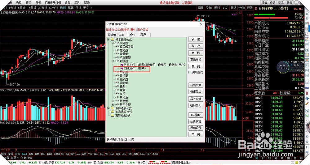Tick the 关联预览 checkbox
Viewport: 310px width, 165px height.
pyautogui.click(x=190, y=72)
